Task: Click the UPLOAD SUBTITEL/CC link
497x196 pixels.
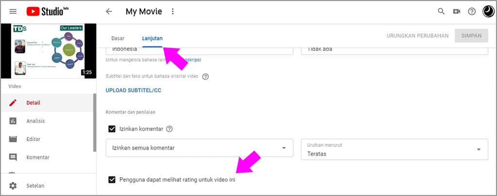Action: 133,90
